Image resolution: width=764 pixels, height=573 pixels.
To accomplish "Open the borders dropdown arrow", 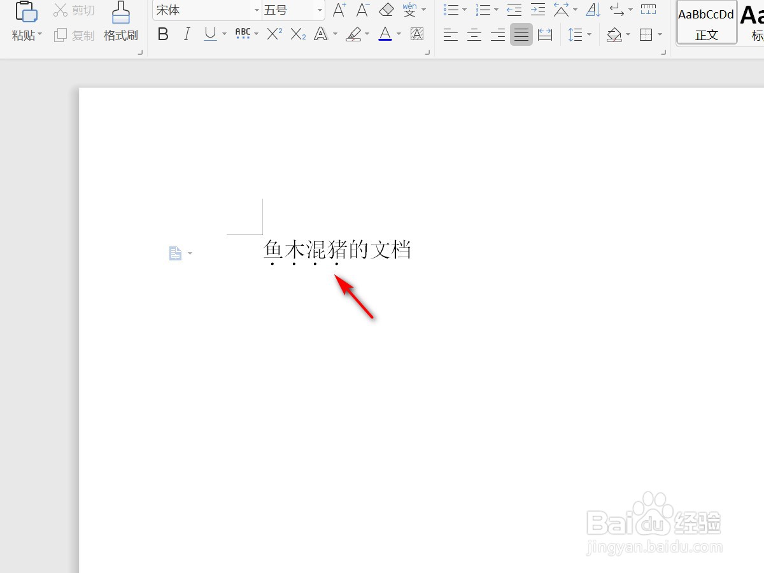I will click(660, 34).
